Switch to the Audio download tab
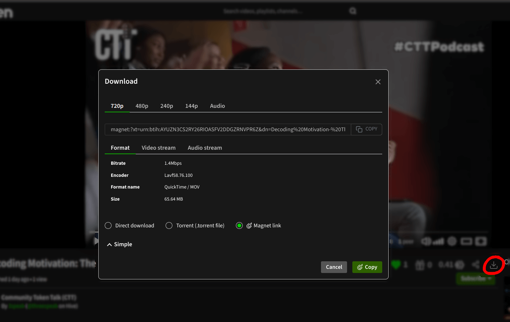Image resolution: width=510 pixels, height=322 pixels. (x=217, y=106)
